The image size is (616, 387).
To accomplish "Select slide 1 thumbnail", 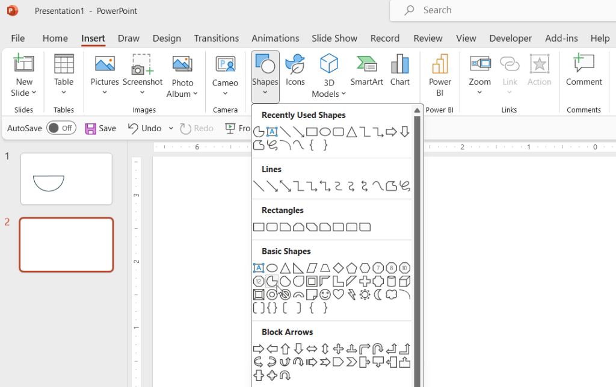I will point(66,179).
